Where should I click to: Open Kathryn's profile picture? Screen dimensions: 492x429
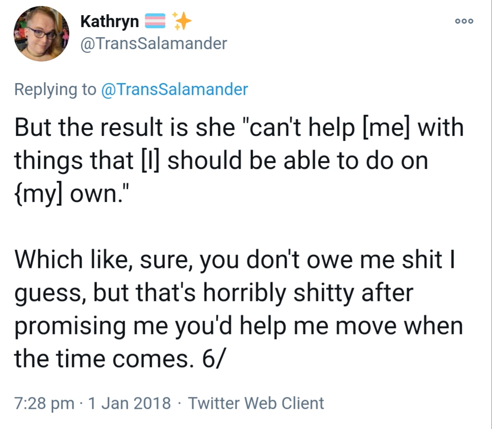tap(41, 33)
